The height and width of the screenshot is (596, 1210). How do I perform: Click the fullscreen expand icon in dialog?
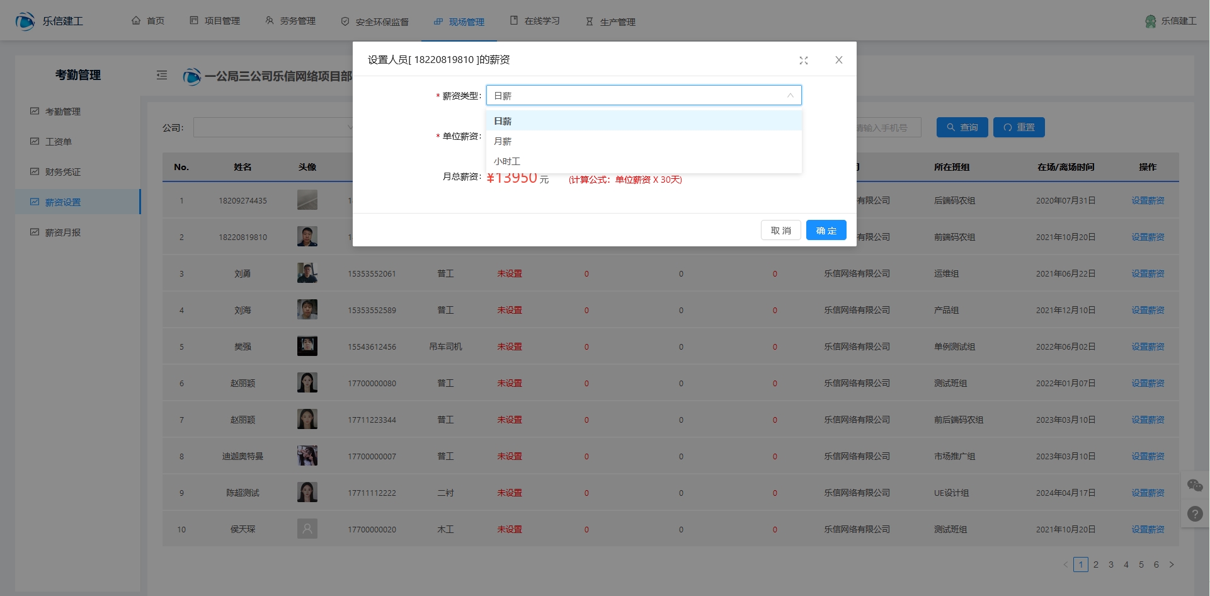point(803,60)
